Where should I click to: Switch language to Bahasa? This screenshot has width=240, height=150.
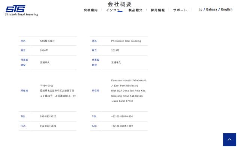pos(211,9)
